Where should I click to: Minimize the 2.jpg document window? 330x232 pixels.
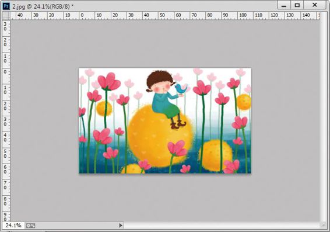284,5
